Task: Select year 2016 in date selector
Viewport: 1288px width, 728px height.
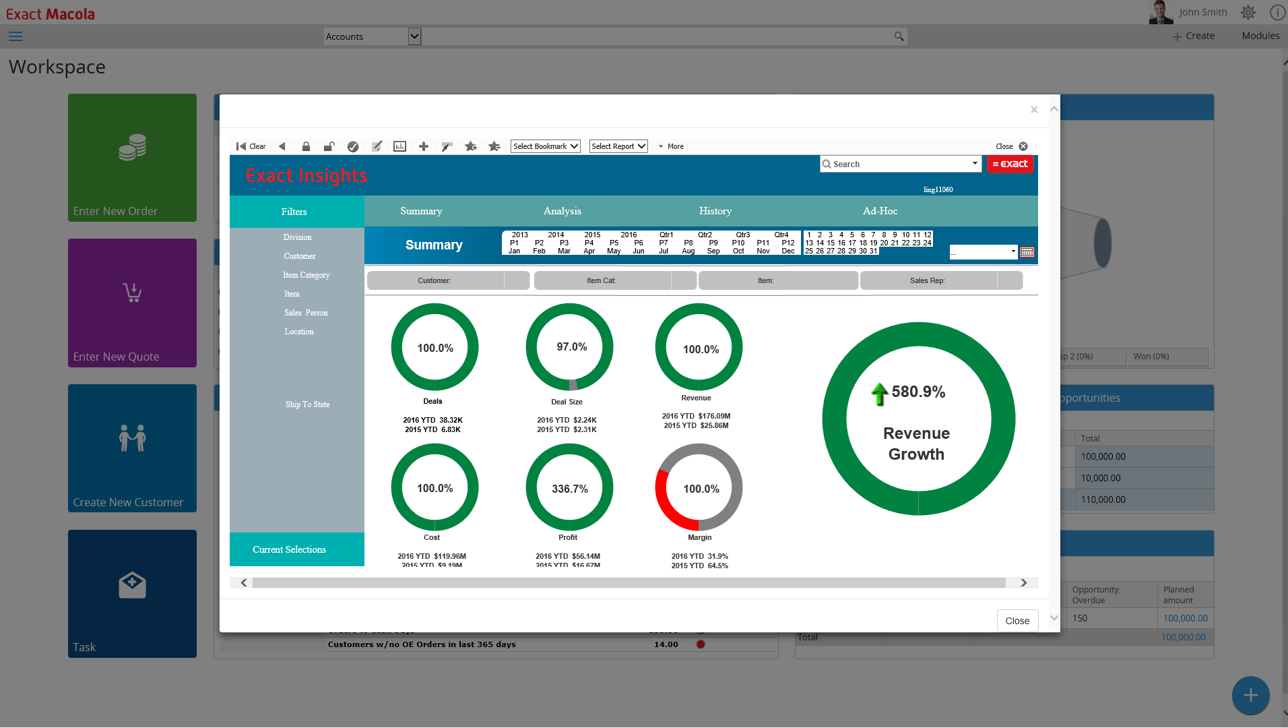Action: click(629, 235)
